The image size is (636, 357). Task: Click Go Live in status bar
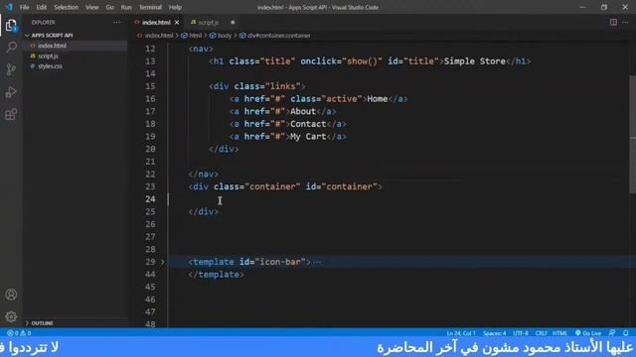tap(588, 333)
